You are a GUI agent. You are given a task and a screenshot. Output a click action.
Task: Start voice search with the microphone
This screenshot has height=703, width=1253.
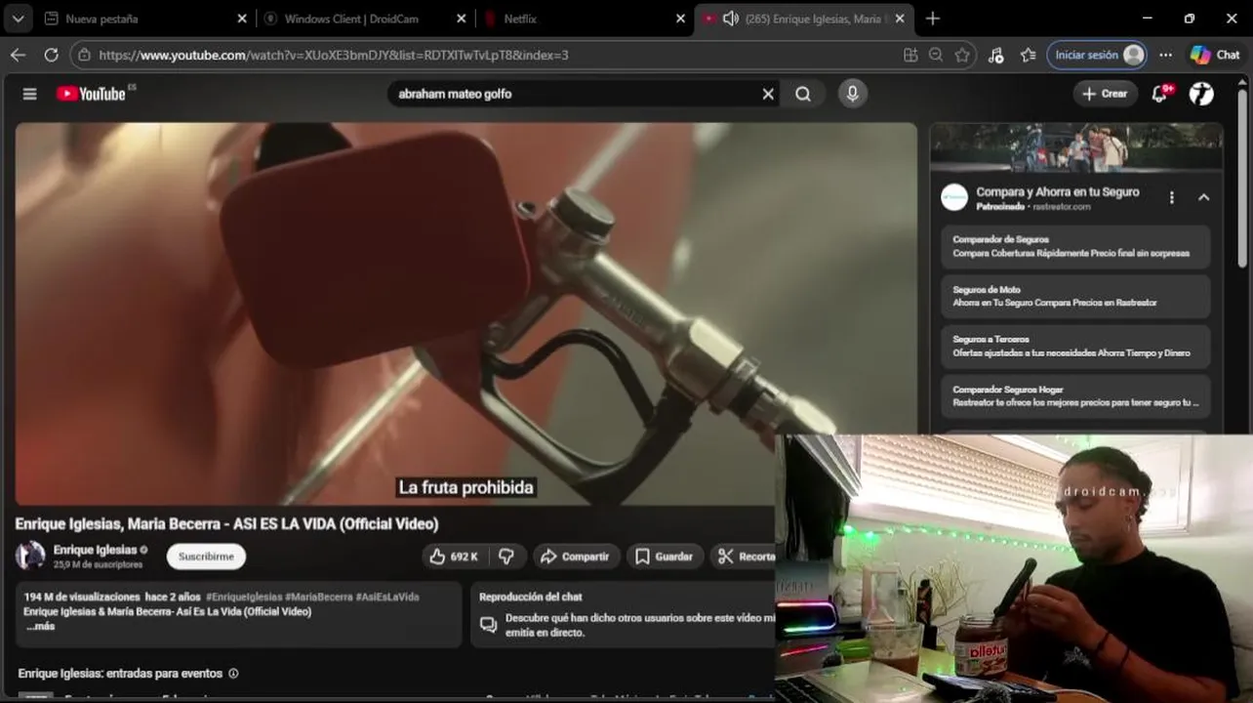point(852,94)
